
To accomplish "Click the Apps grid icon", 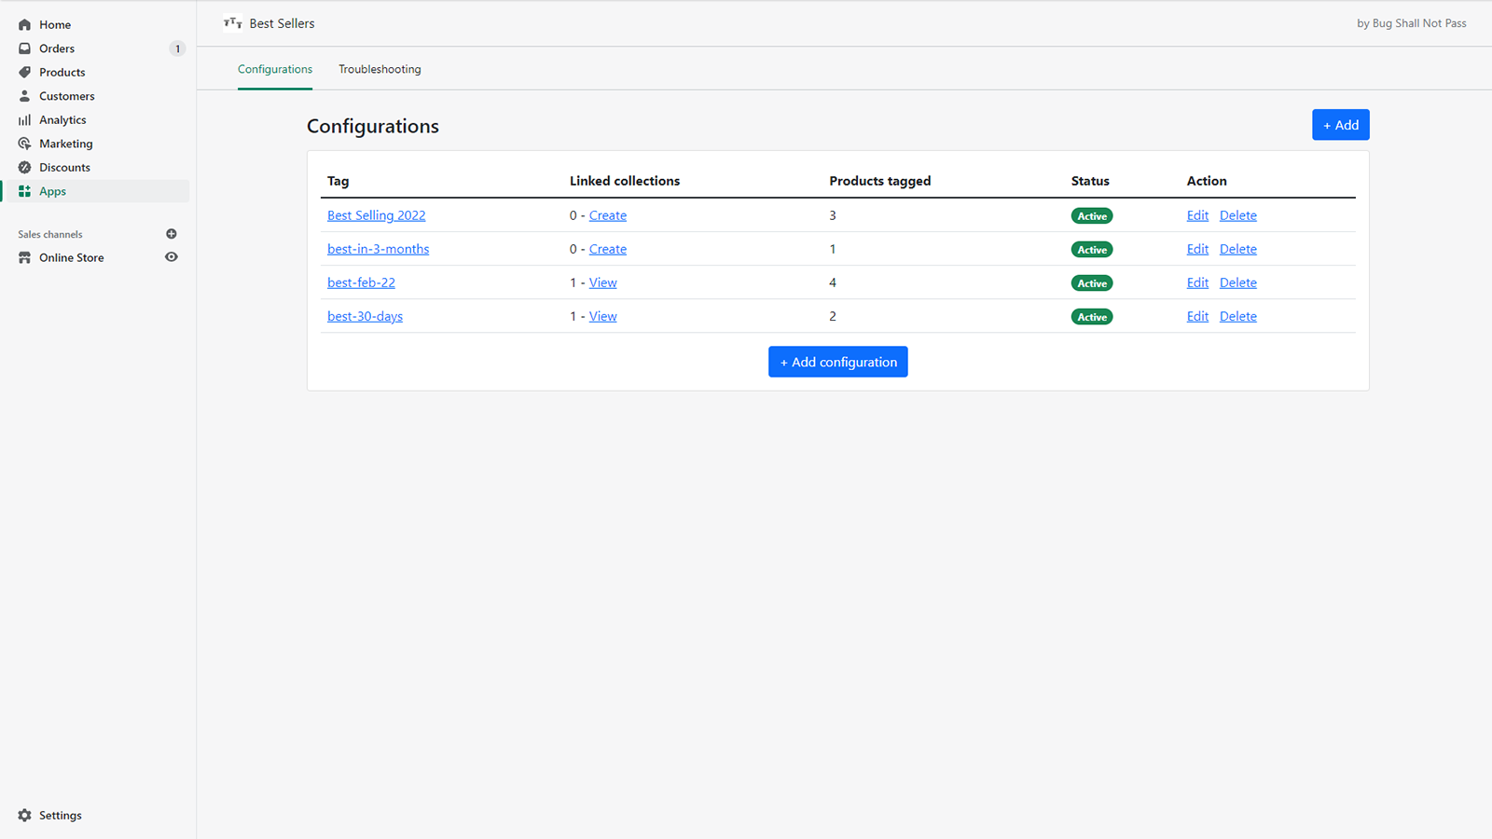I will tap(24, 191).
